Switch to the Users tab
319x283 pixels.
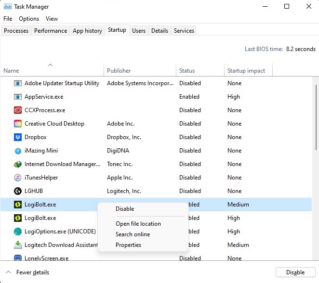(139, 31)
